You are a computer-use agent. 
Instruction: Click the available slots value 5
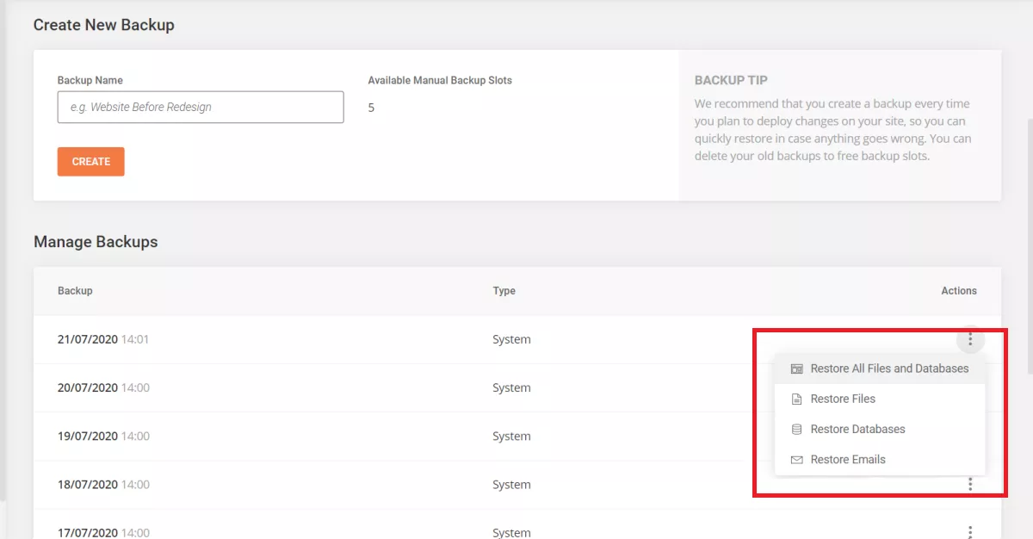click(371, 108)
